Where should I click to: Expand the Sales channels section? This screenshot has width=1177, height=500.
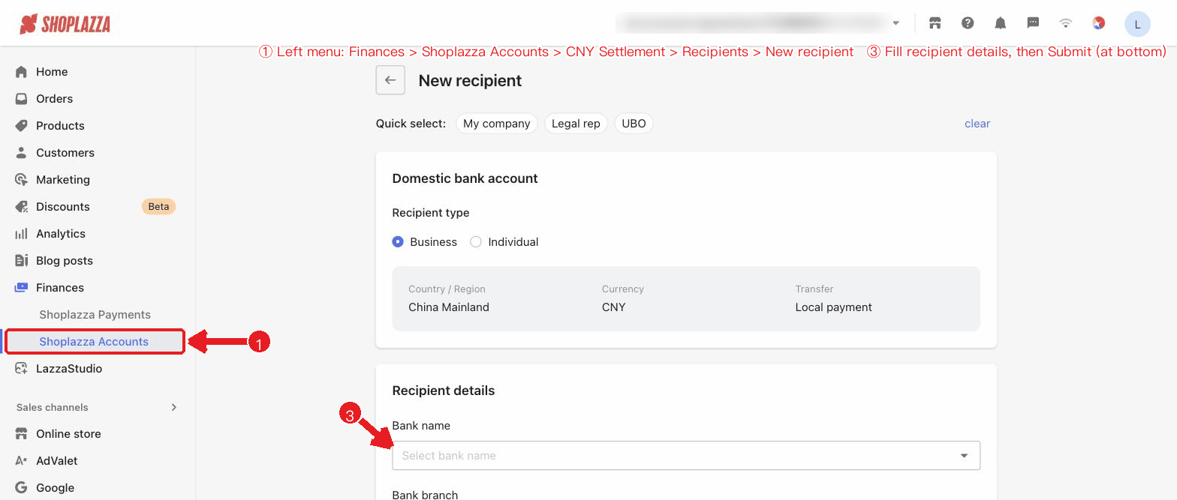point(174,408)
